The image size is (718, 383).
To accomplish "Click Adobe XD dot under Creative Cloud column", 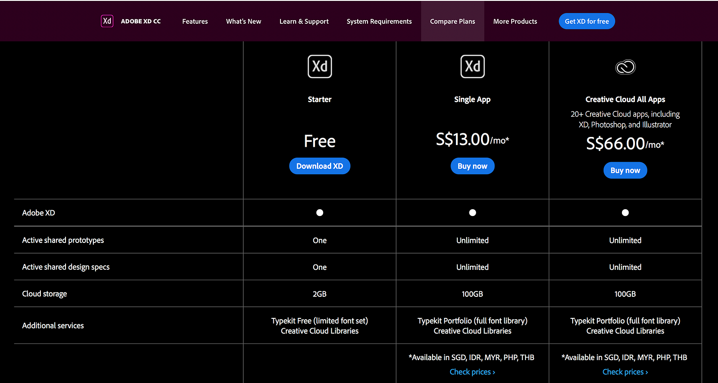I will pyautogui.click(x=625, y=213).
